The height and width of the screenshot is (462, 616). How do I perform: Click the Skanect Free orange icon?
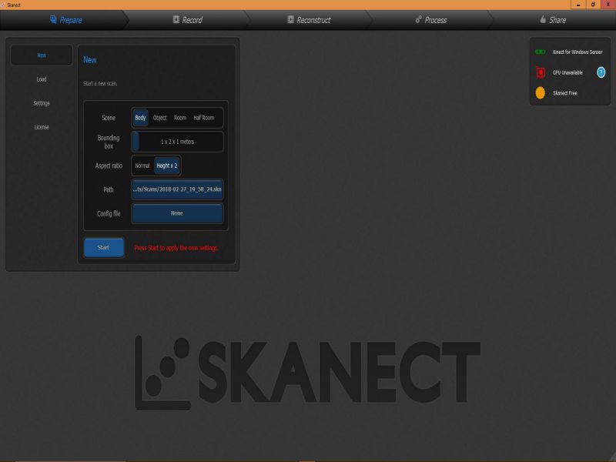[x=541, y=93]
